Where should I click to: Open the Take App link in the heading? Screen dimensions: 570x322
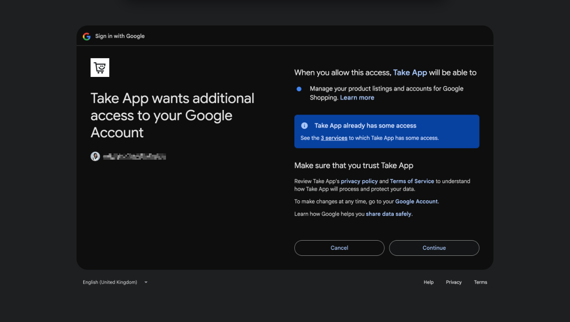pyautogui.click(x=410, y=72)
